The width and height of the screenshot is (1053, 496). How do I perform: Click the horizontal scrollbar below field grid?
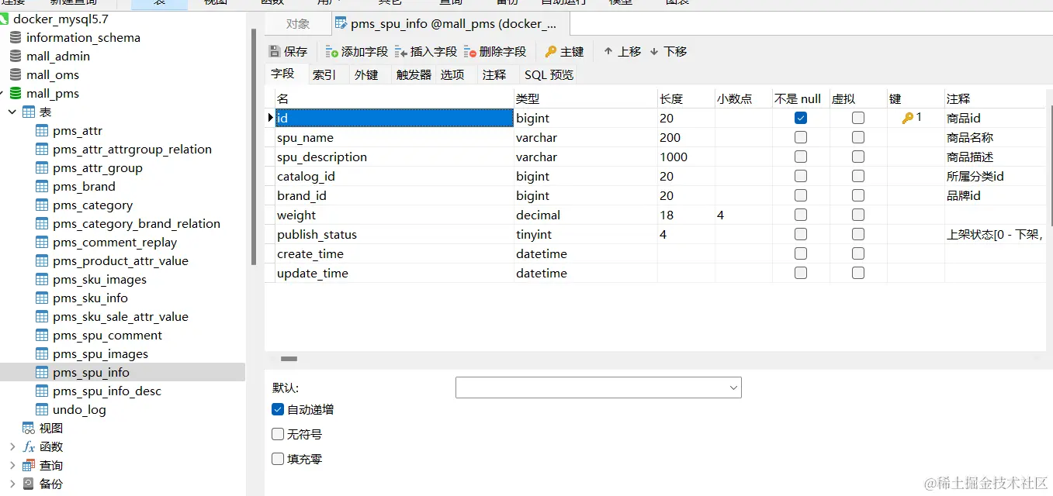pyautogui.click(x=289, y=359)
